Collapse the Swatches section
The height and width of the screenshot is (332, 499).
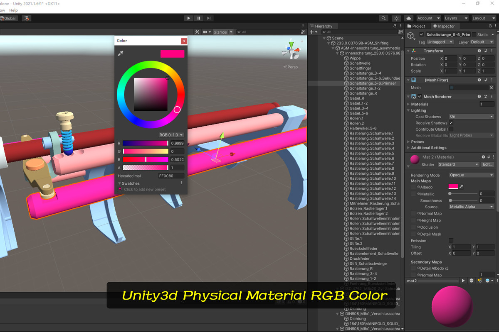[120, 183]
